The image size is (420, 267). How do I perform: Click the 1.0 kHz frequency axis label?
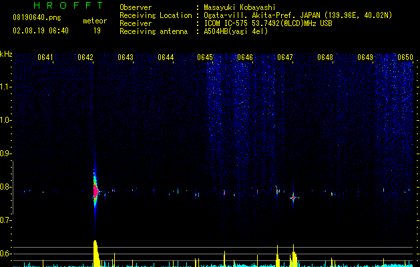click(5, 121)
